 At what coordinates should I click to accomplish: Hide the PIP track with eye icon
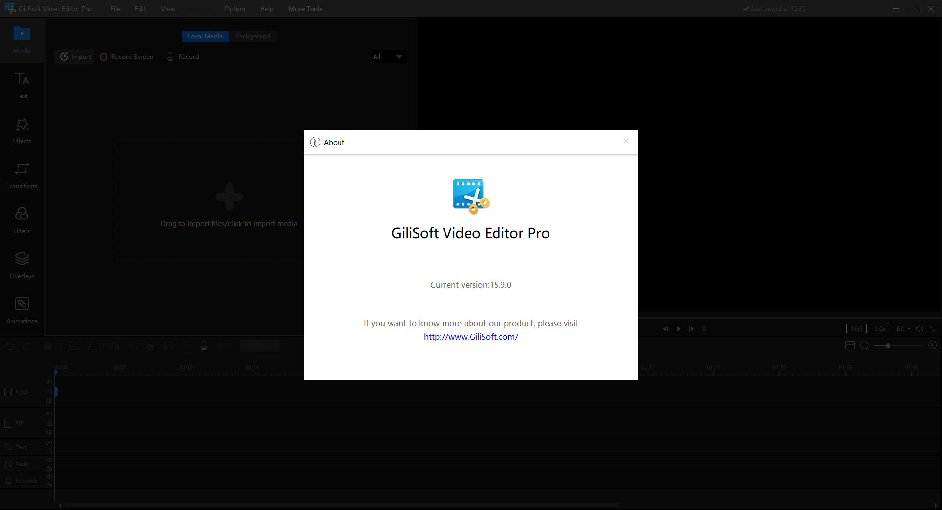click(x=49, y=413)
